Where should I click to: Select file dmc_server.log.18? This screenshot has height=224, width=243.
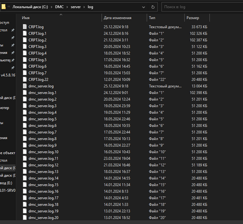coord(43,204)
